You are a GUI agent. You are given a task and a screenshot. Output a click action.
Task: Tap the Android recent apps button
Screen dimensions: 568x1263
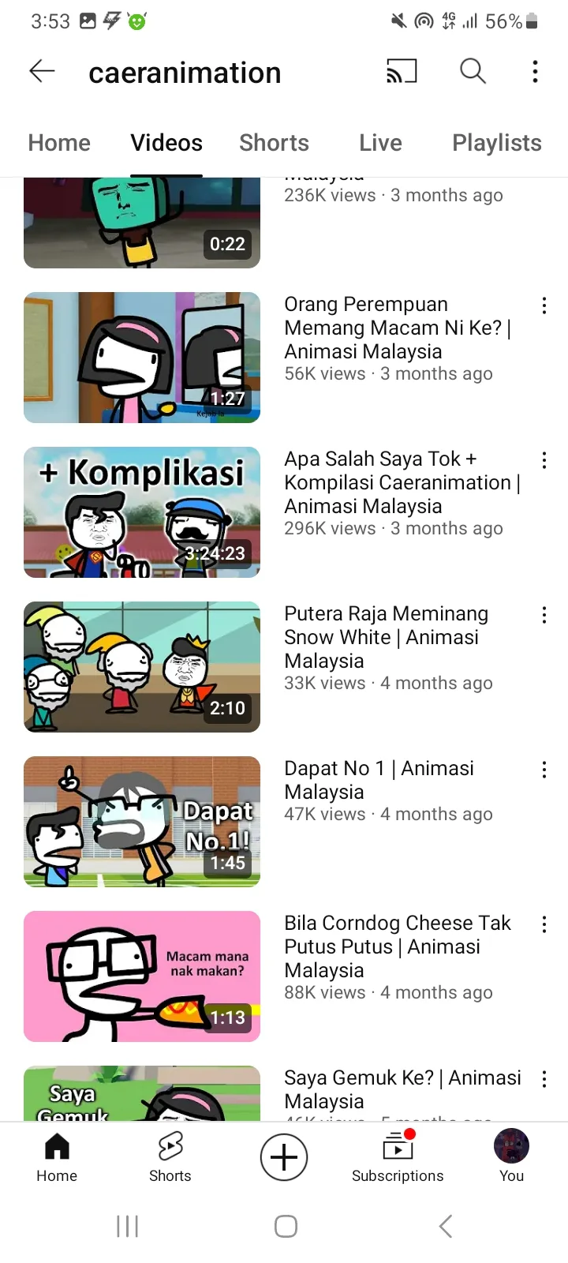coord(127,1226)
